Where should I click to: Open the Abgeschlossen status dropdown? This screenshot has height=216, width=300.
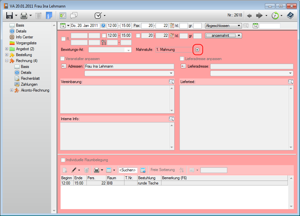click(223, 26)
